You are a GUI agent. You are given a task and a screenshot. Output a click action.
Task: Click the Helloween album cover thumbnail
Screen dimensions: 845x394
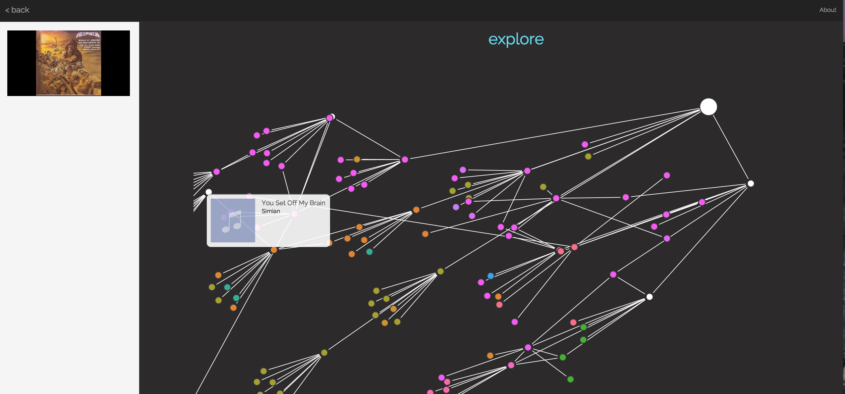69,63
